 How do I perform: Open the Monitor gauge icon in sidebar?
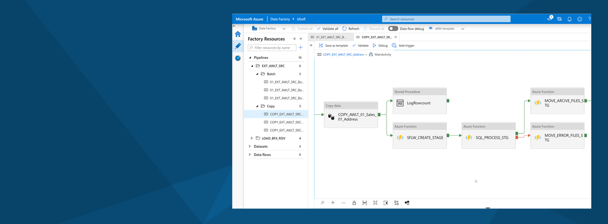238,58
